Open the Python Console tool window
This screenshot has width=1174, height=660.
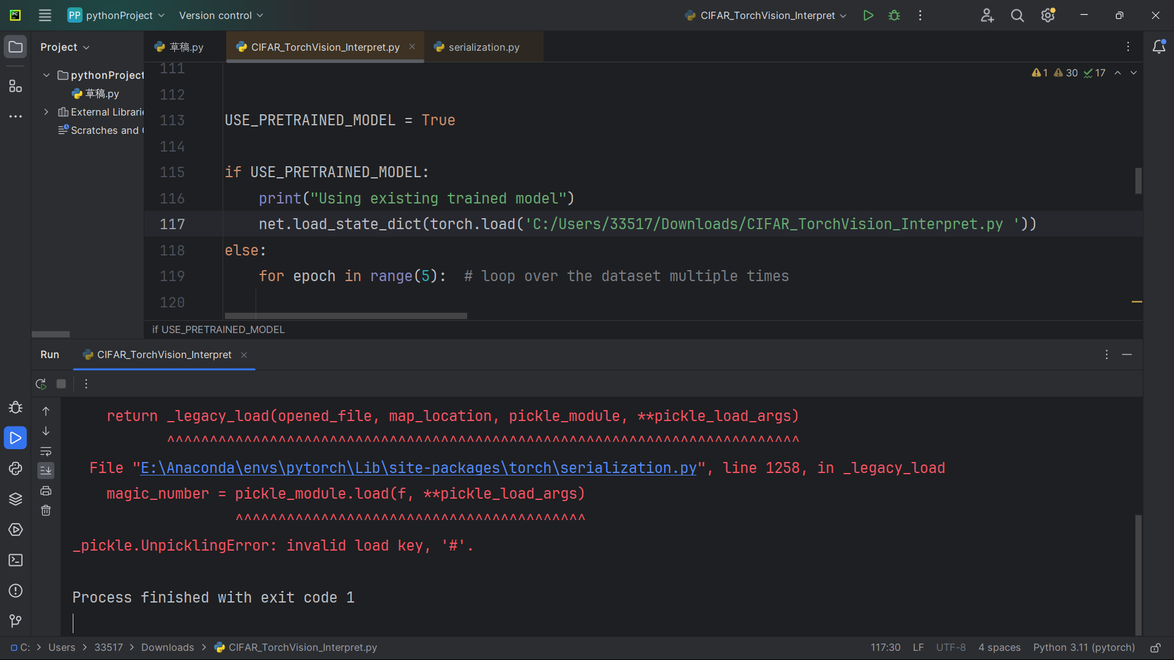click(x=15, y=469)
